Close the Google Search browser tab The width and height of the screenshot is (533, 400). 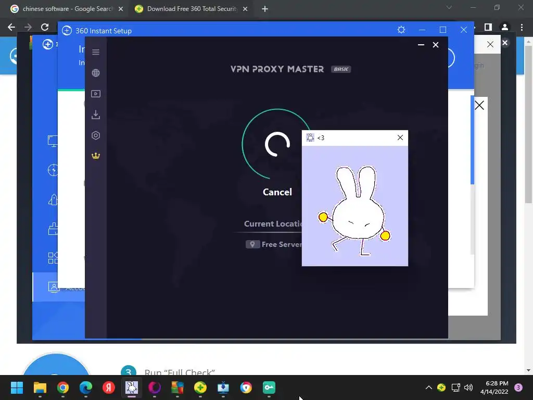point(121,9)
